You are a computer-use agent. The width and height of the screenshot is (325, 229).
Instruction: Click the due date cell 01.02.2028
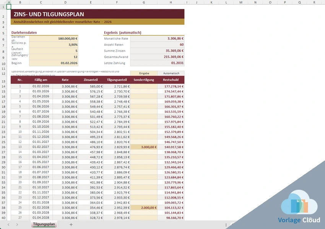(41, 208)
